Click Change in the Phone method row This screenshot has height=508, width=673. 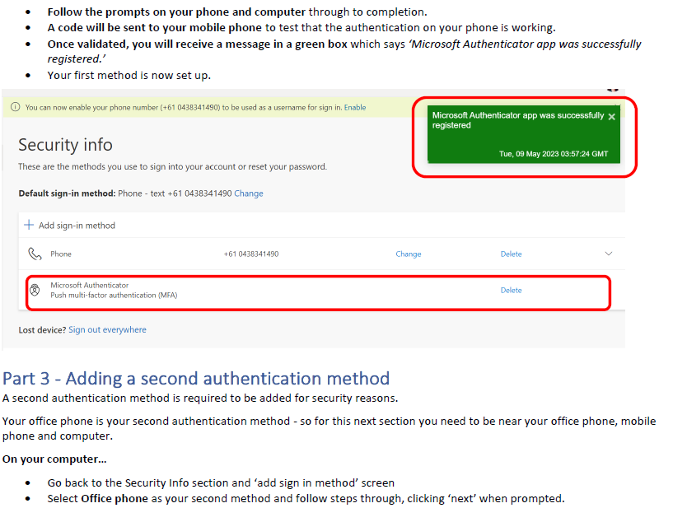409,254
